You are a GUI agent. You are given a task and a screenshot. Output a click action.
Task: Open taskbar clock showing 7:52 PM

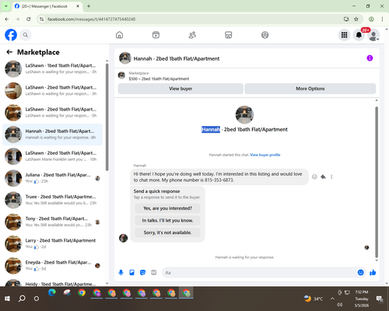point(362,299)
